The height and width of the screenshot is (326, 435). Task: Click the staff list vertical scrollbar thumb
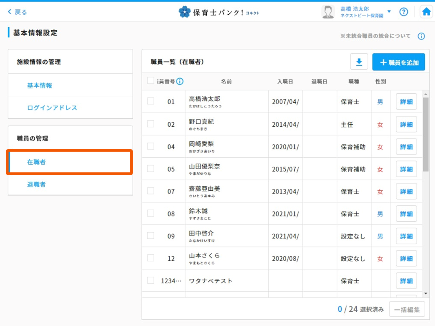(x=426, y=134)
